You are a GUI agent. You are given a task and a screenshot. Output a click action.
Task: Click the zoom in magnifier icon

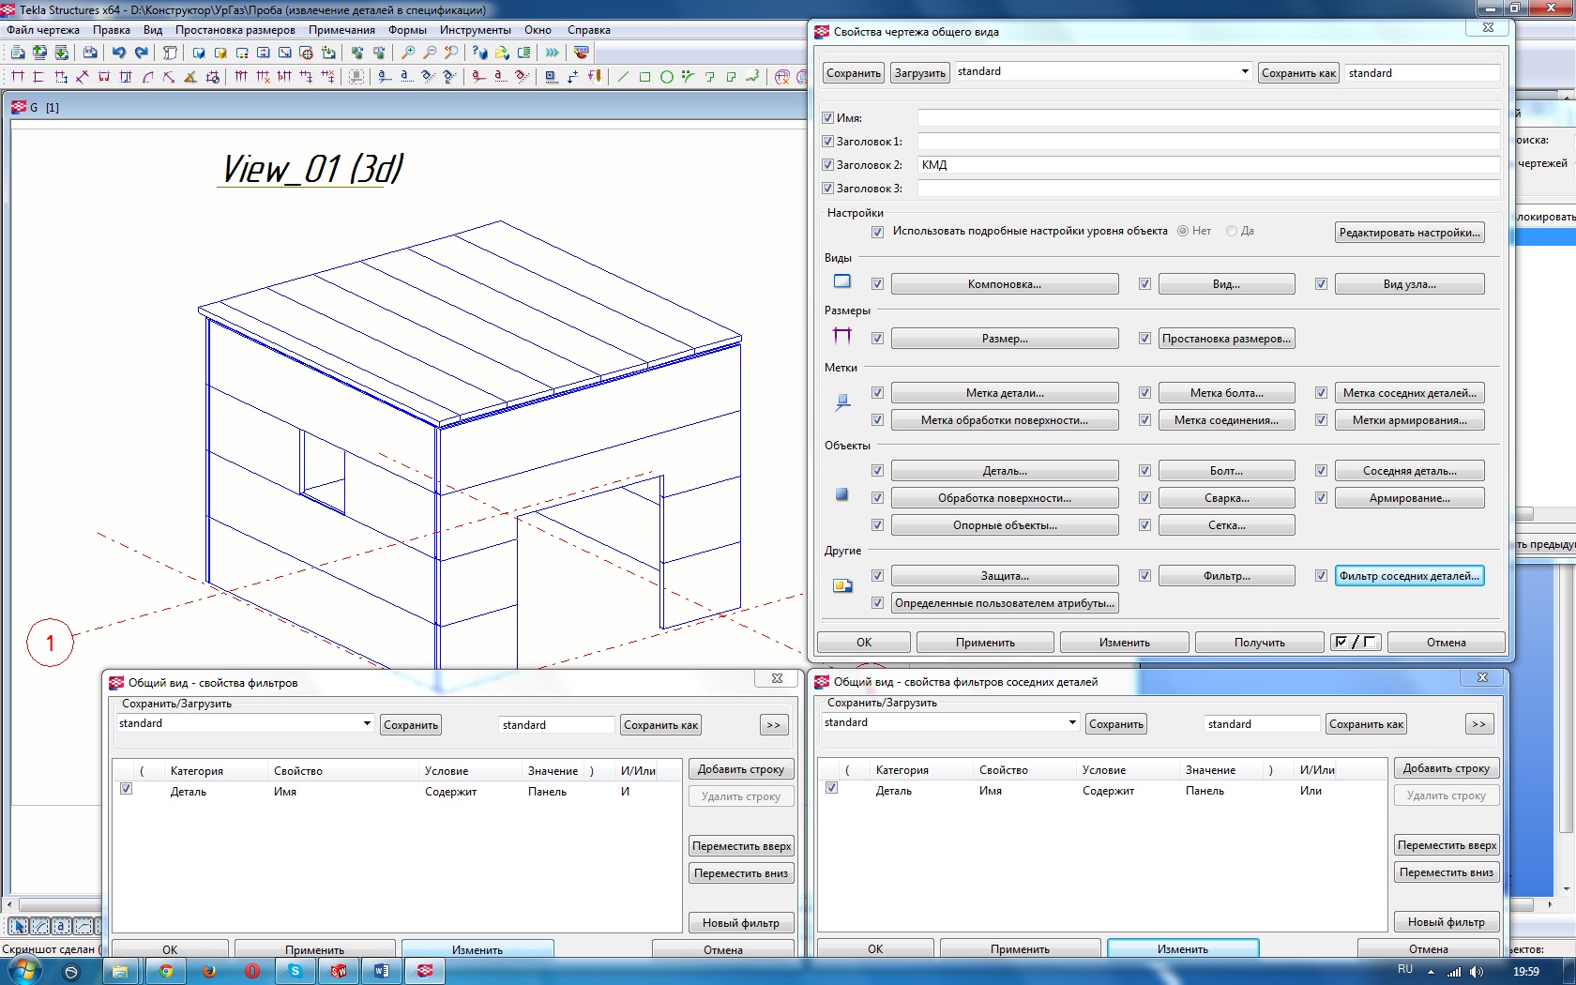(408, 53)
